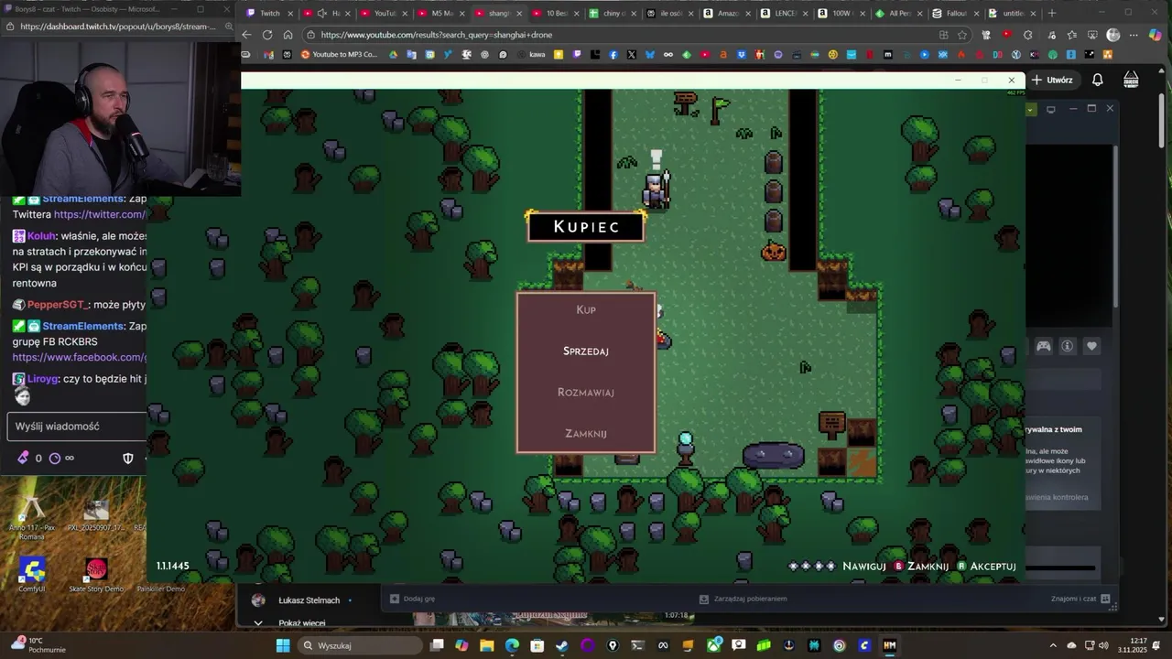This screenshot has height=659, width=1172.
Task: Open the volume control in the system tray
Action: pos(1103,645)
